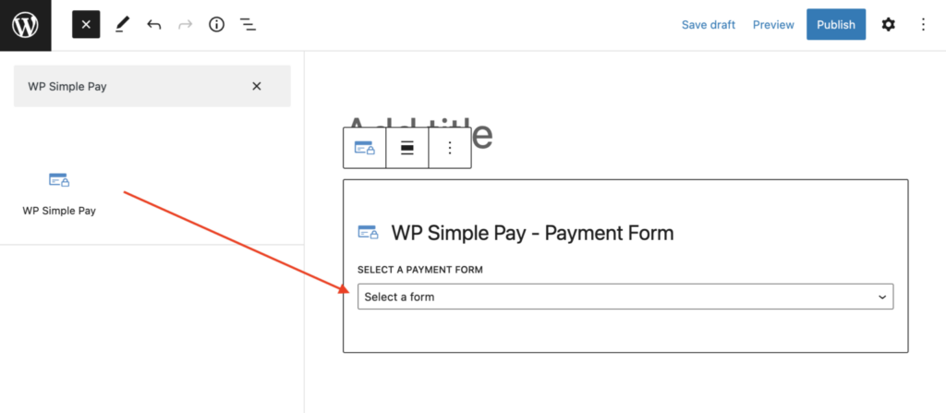Click the blue Publish button
Image resolution: width=946 pixels, height=413 pixels.
point(835,25)
